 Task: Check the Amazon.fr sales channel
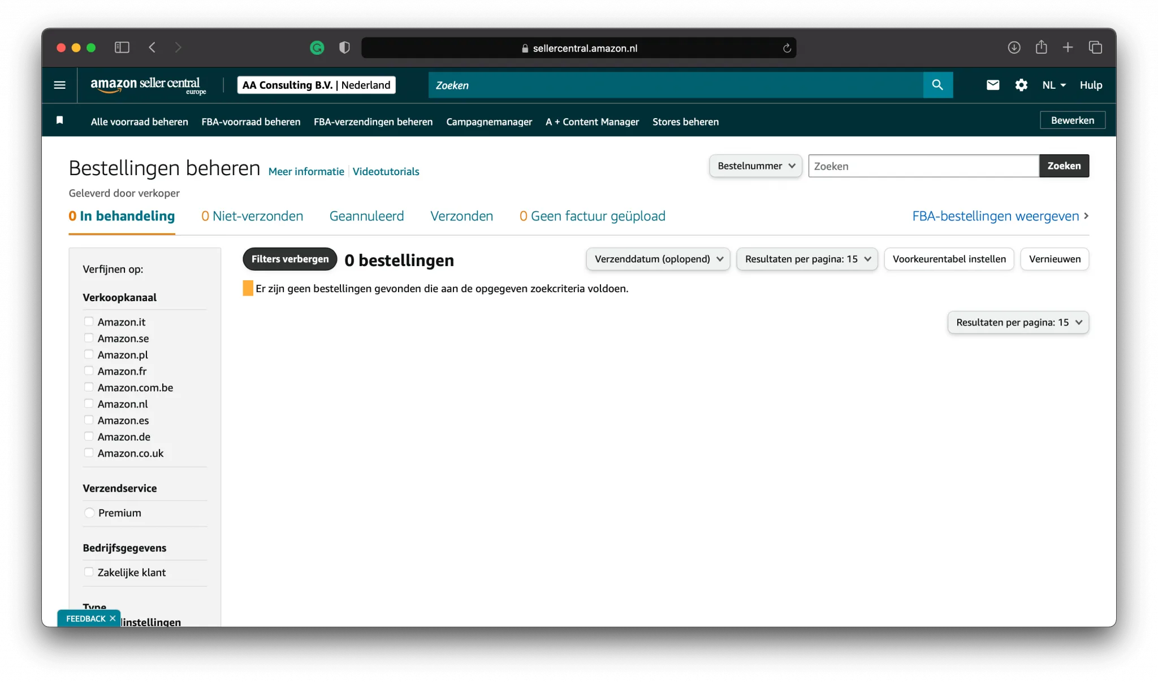tap(89, 371)
